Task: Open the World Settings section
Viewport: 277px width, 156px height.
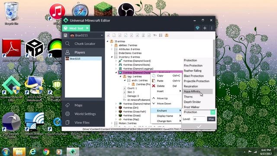Action: coord(83,114)
